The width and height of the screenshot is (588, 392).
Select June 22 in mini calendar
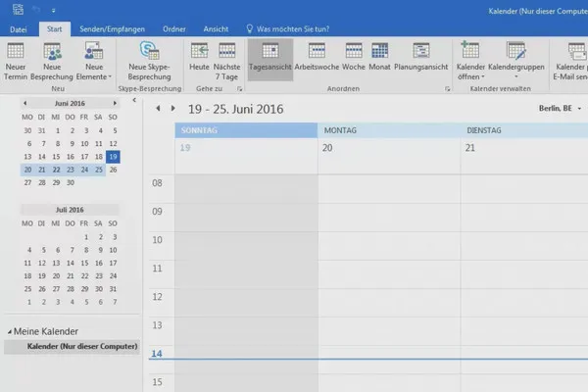[x=56, y=170]
